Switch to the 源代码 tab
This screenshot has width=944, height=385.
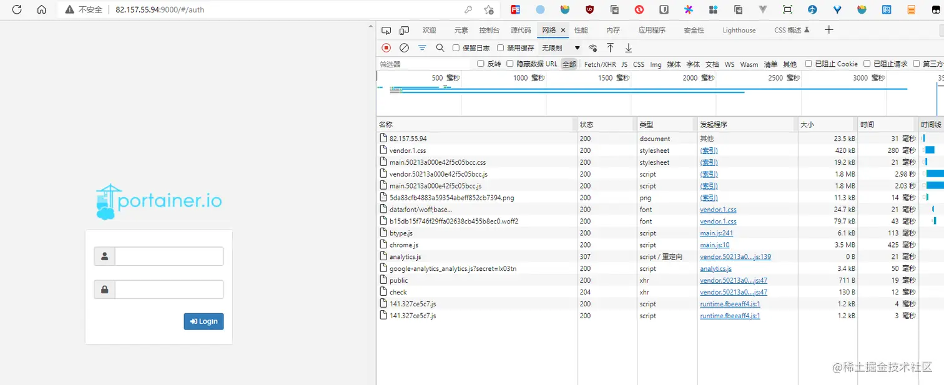521,30
